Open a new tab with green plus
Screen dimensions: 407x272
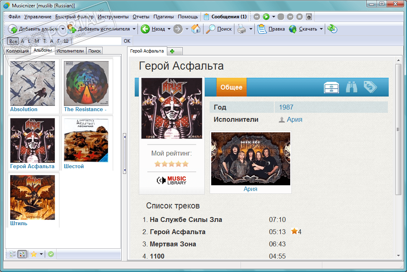[x=172, y=51]
